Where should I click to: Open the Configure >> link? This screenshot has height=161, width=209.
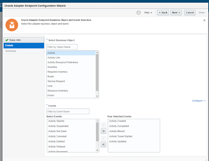click(x=199, y=101)
